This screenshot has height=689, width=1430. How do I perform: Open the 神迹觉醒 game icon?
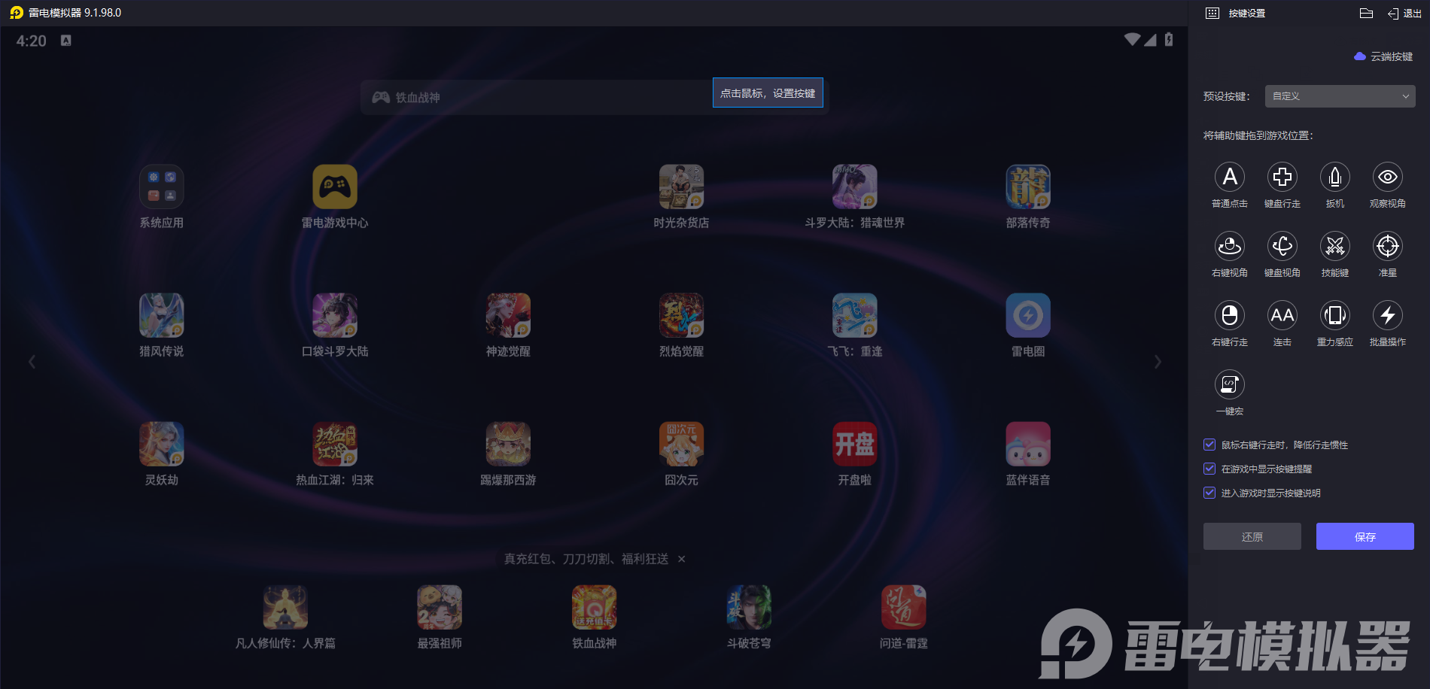(509, 315)
